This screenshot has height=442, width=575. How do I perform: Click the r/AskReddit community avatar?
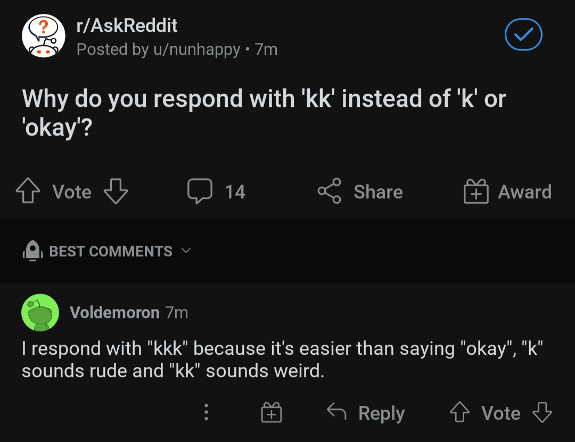pyautogui.click(x=43, y=36)
